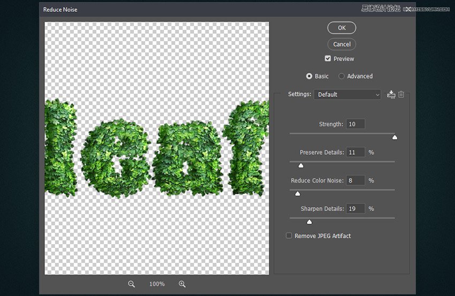Click the save settings icon beside the Default dropdown
The width and height of the screenshot is (455, 296).
[x=391, y=94]
